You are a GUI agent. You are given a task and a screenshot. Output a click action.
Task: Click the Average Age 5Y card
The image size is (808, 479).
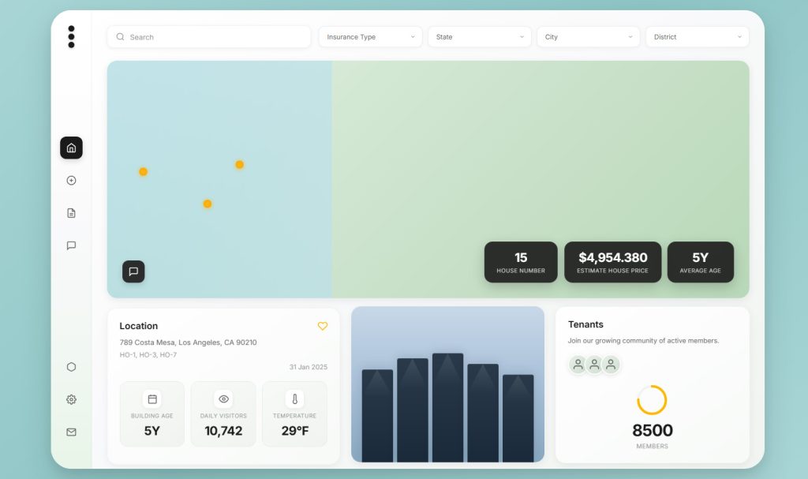click(701, 262)
